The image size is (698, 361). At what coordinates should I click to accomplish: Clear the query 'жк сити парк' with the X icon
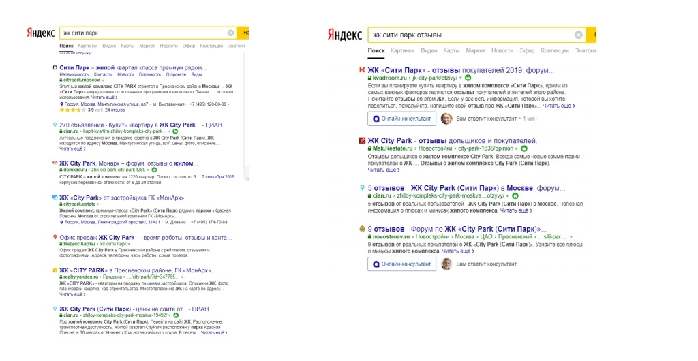(230, 33)
